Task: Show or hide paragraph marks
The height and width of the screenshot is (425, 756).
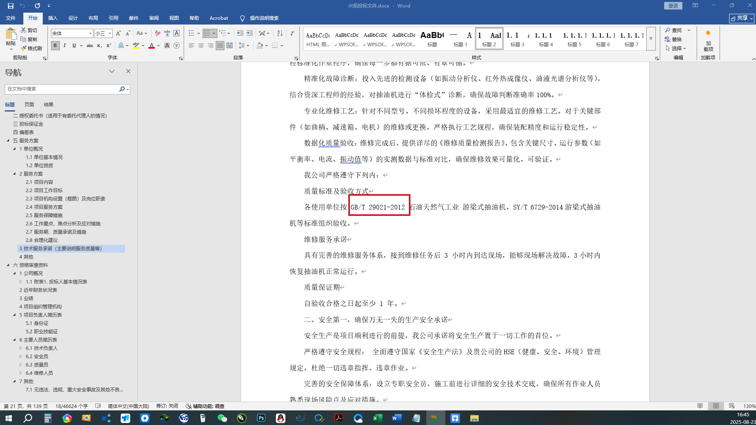Action: coord(292,34)
